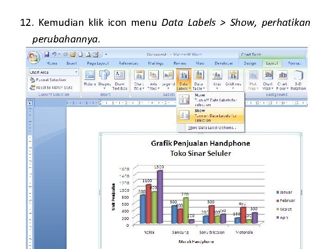Viewport: 333px width, 249px height.
Task: Open Chart Wall options
Action: pos(268,80)
